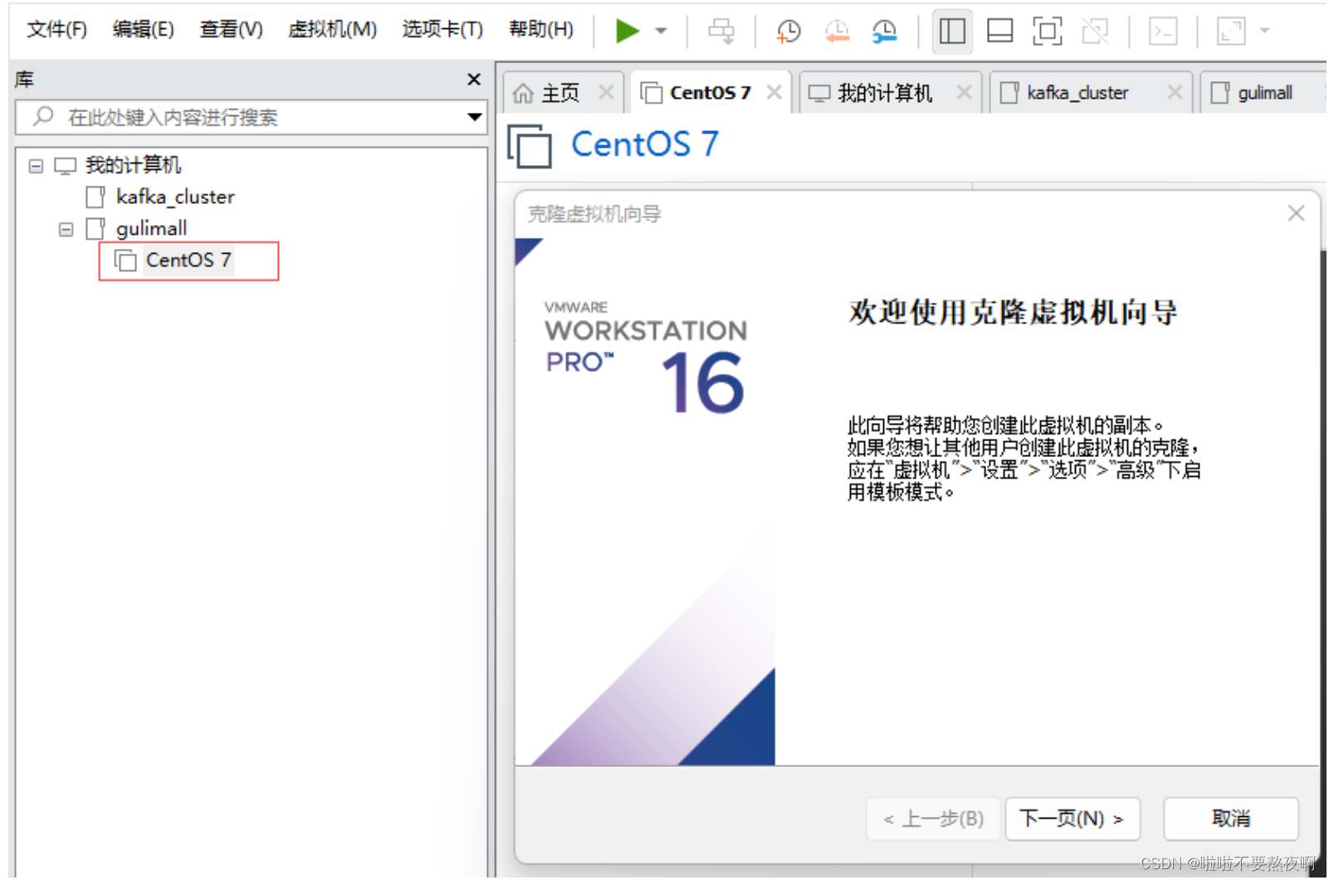The height and width of the screenshot is (880, 1329).
Task: Toggle the library sidebar view icon
Action: click(x=952, y=32)
